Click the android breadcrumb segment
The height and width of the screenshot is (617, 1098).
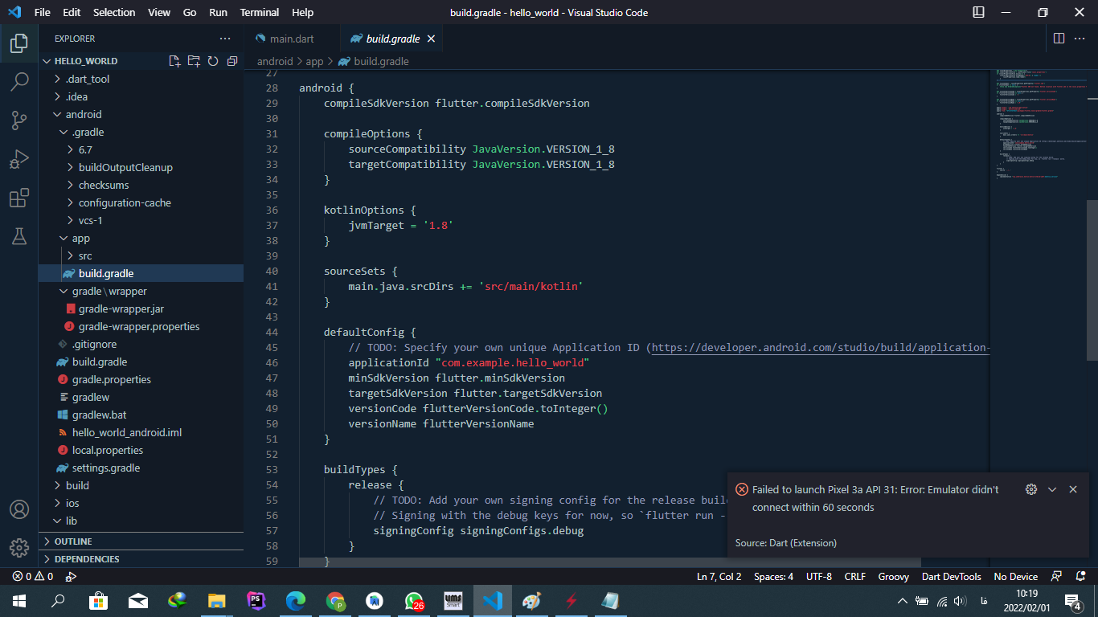[x=275, y=61]
